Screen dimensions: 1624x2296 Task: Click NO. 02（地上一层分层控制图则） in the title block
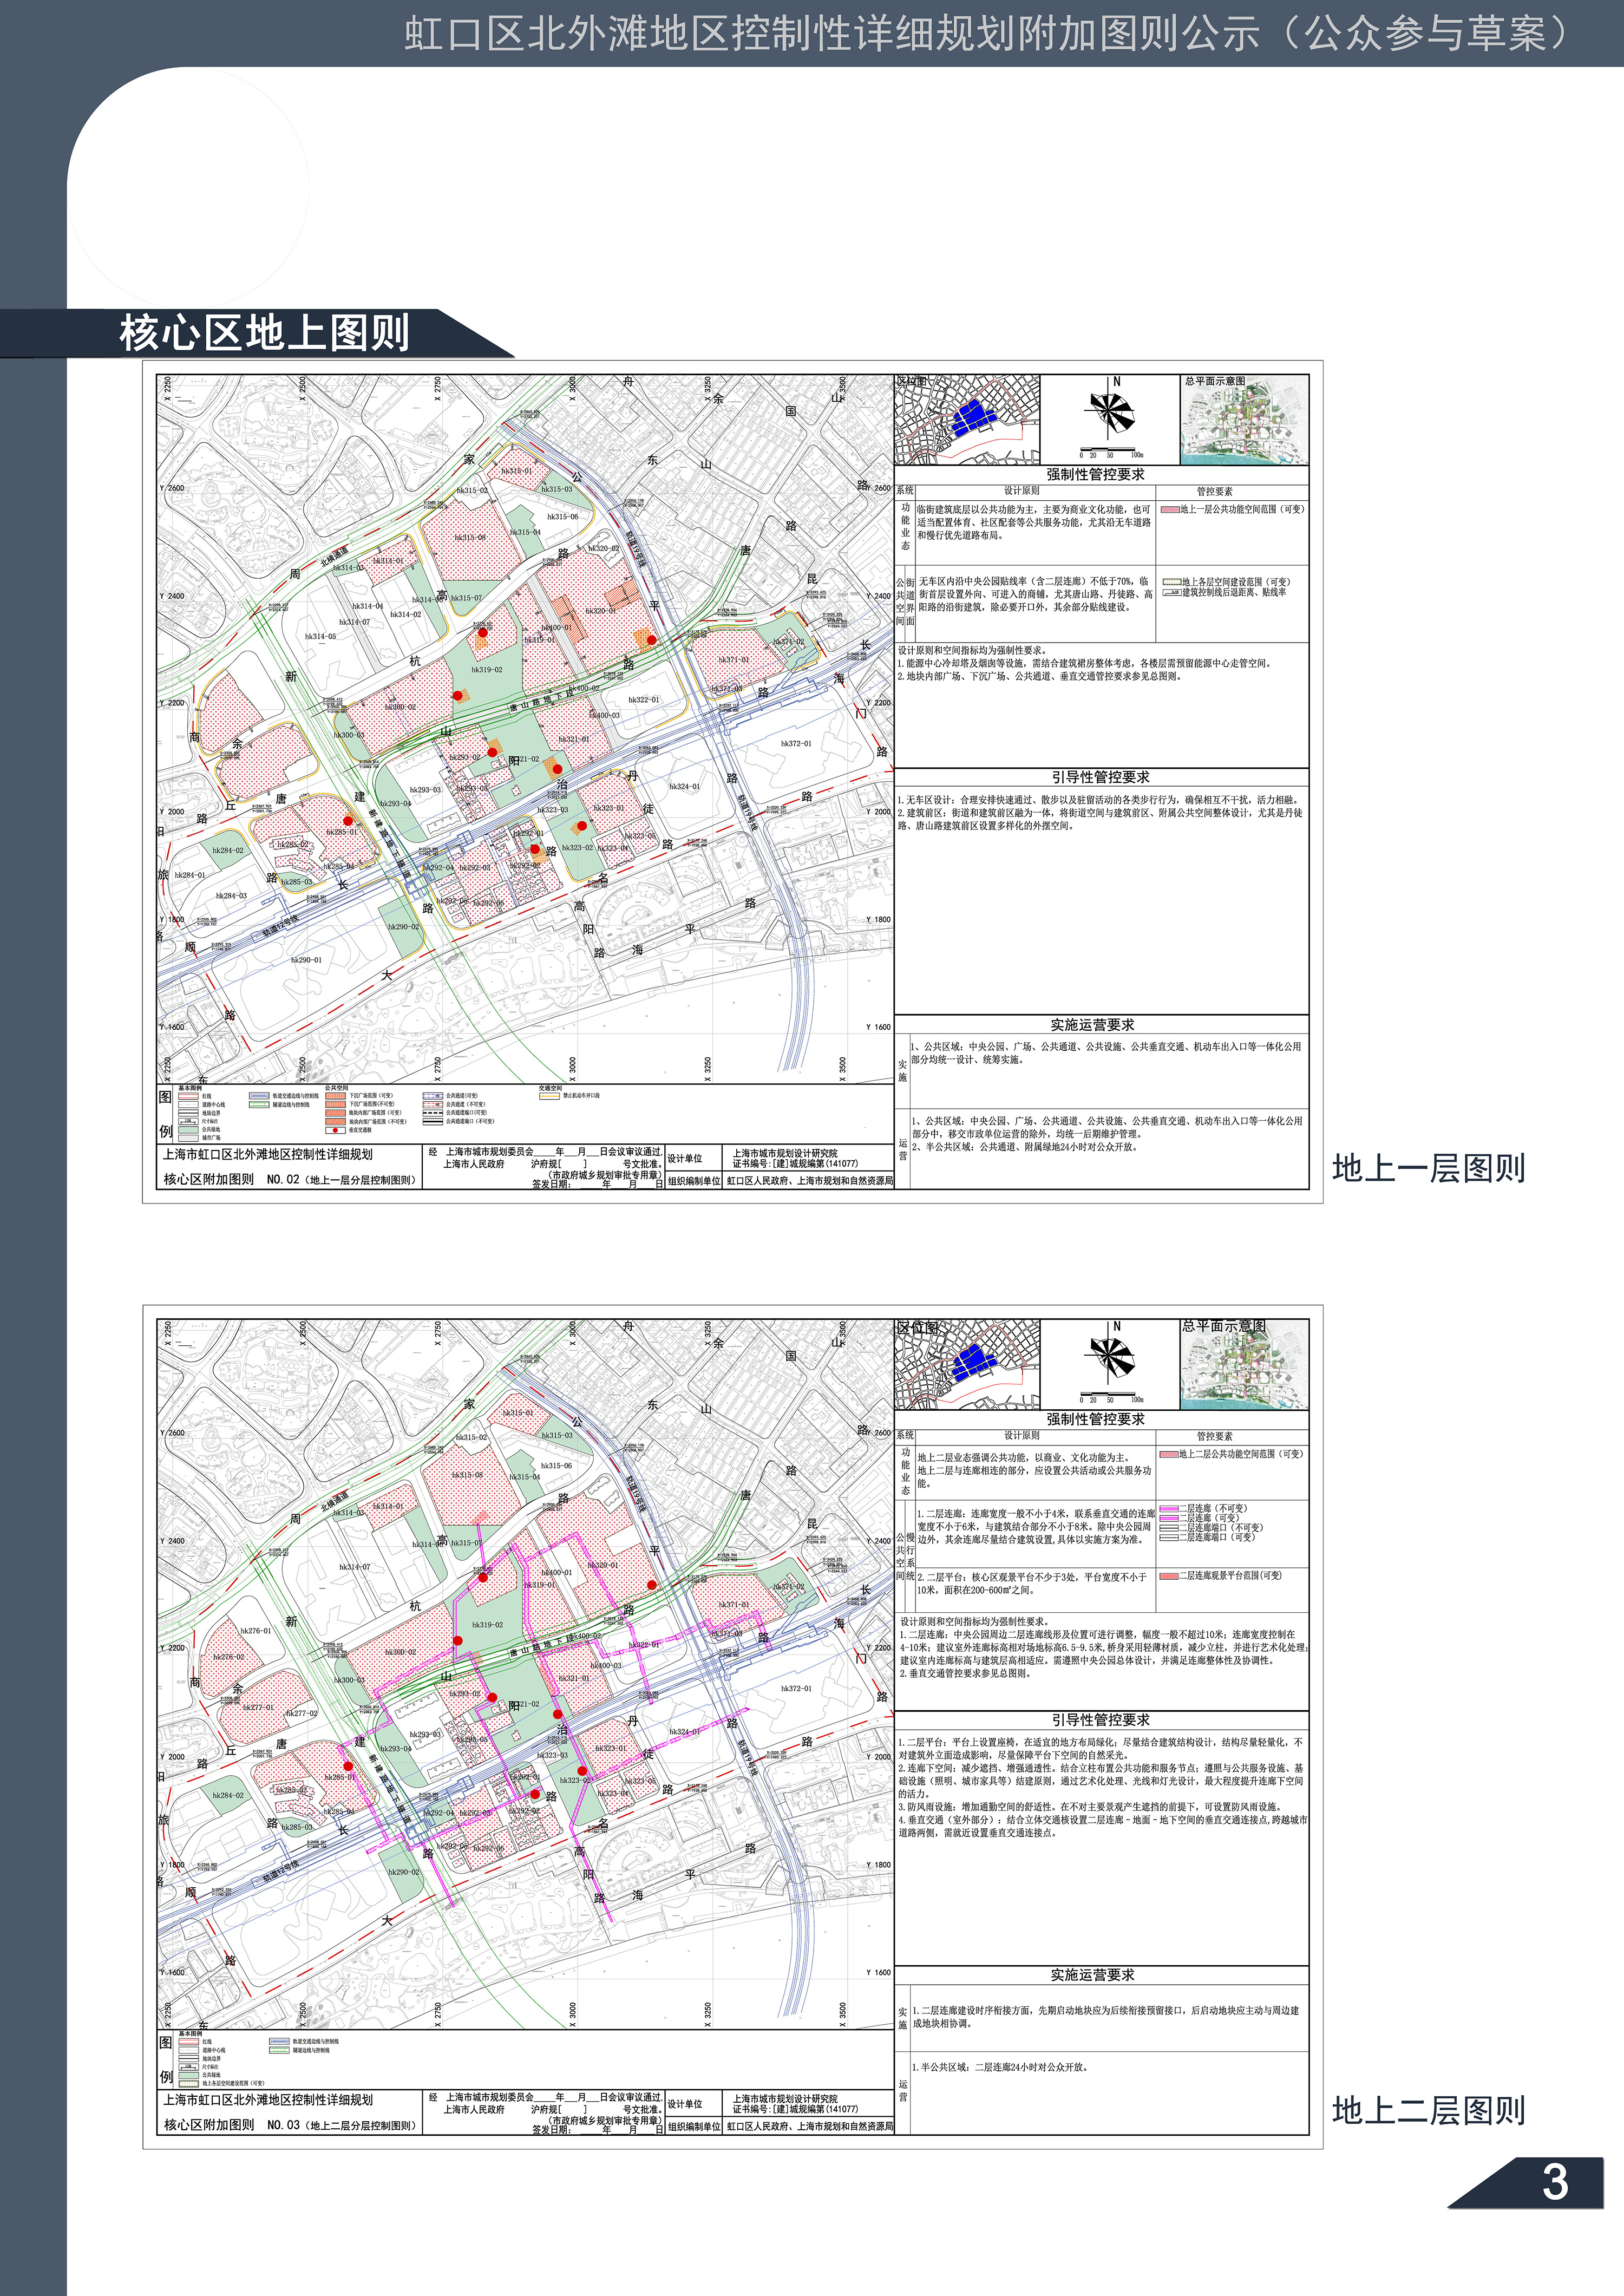(x=341, y=1180)
